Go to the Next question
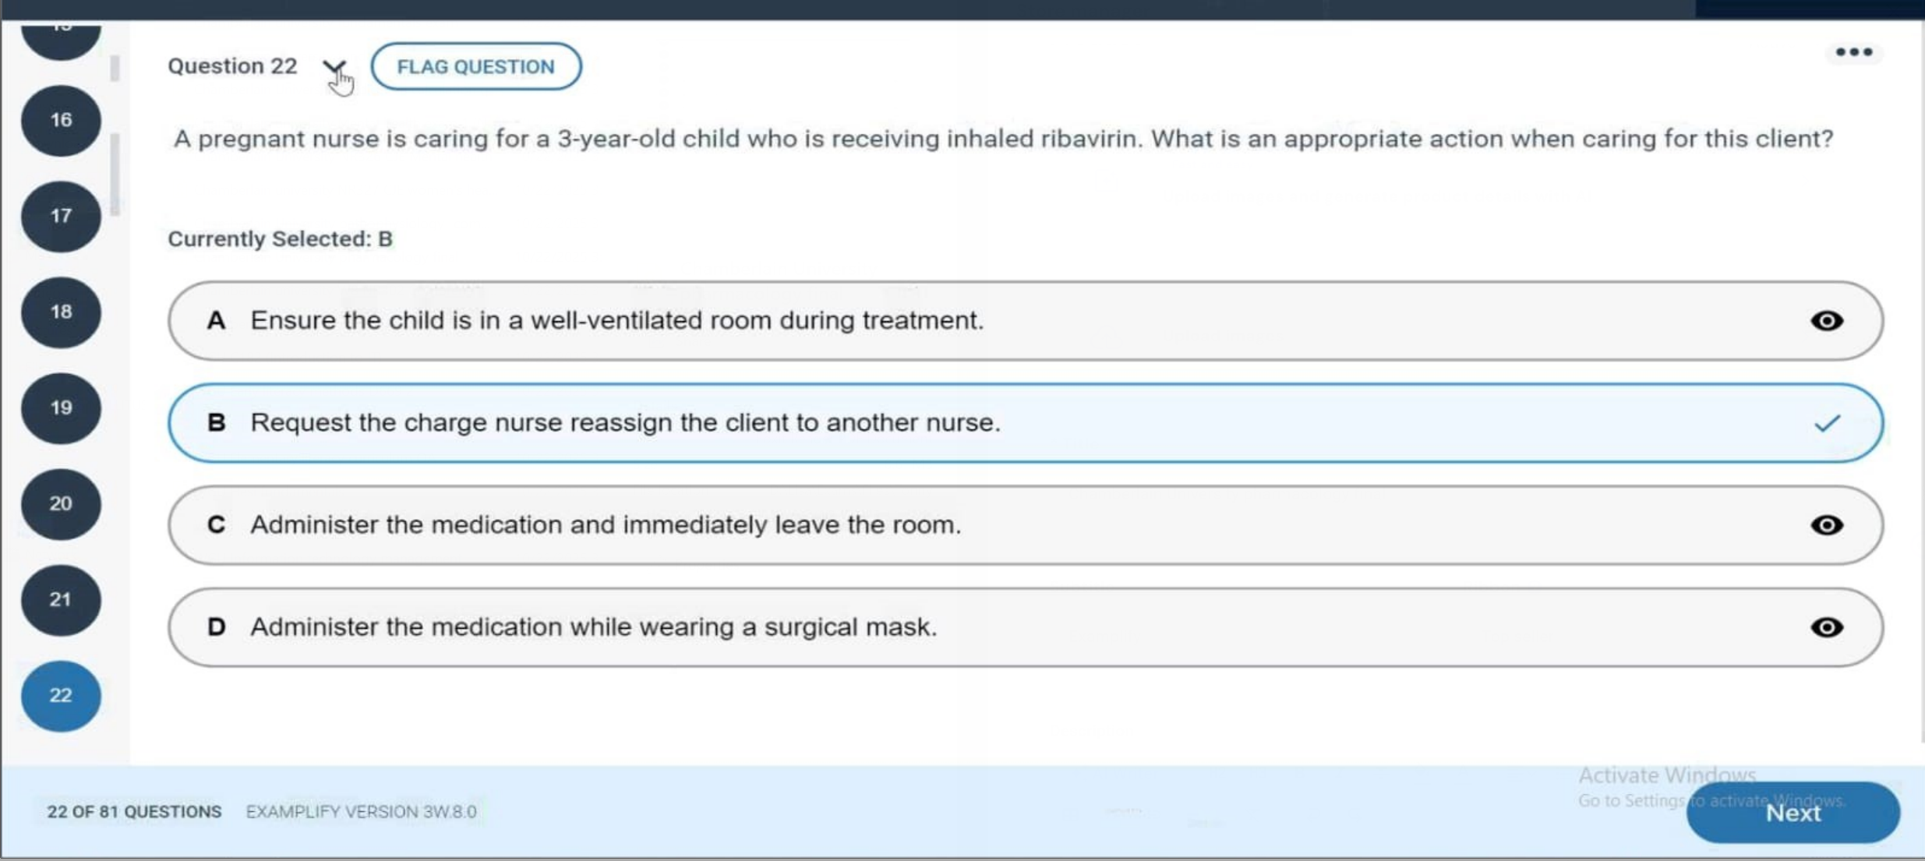 [1792, 813]
